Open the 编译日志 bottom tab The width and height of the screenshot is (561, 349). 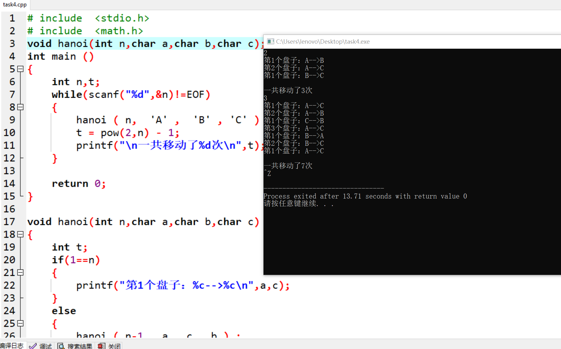point(12,346)
